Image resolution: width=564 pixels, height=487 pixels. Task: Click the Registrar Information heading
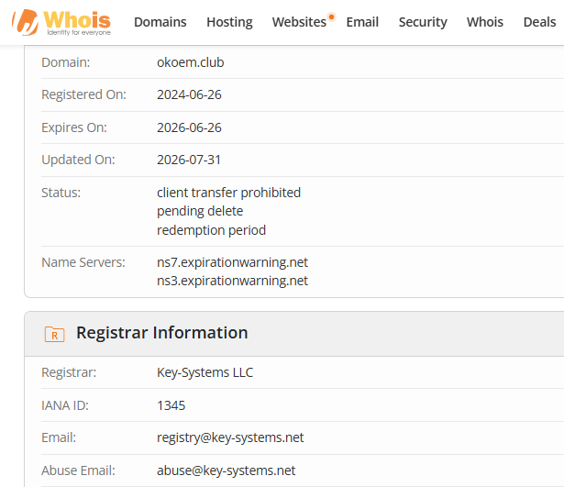coord(161,333)
